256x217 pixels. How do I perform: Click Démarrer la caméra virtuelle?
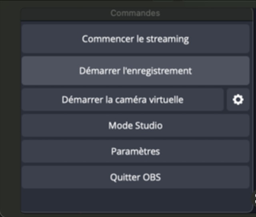click(122, 100)
